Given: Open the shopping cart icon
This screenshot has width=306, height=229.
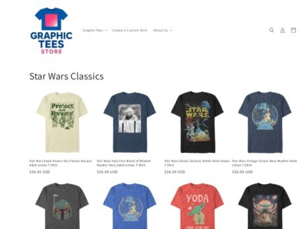Looking at the screenshot, I should 293,30.
